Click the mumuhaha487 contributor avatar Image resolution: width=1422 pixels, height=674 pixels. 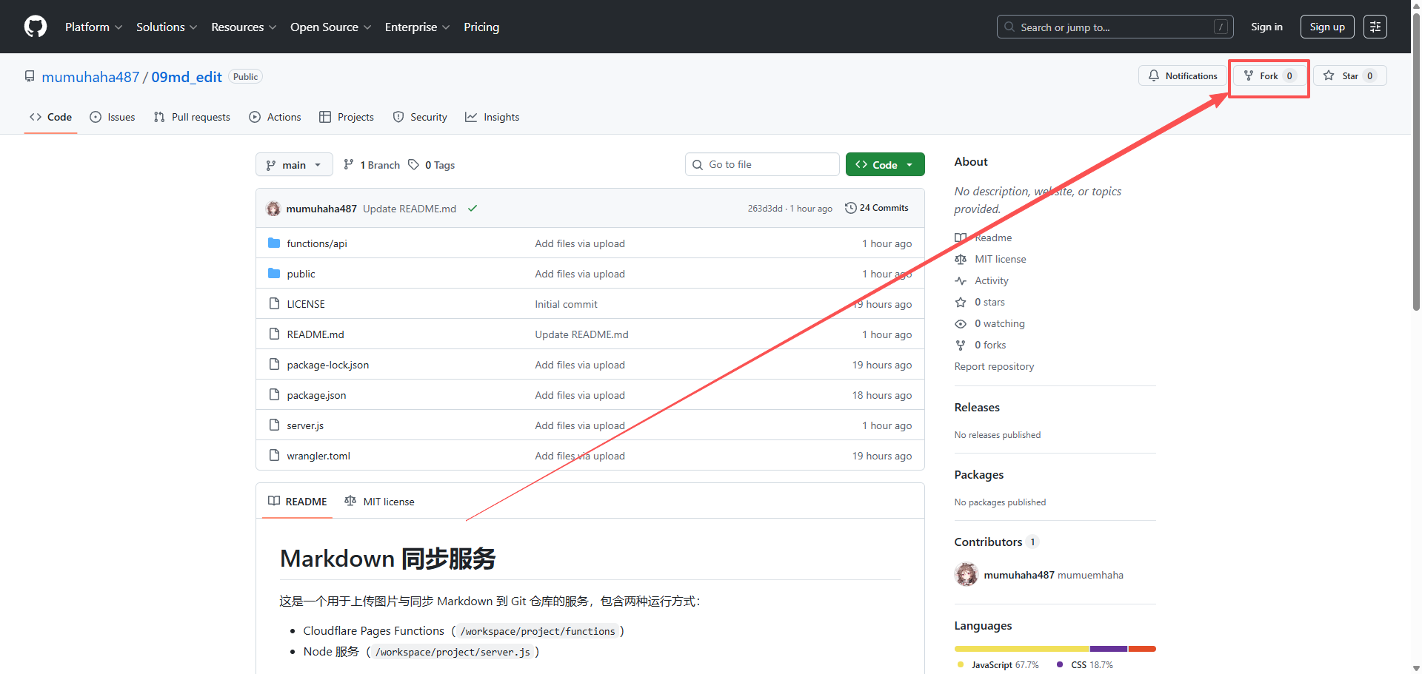(x=966, y=575)
